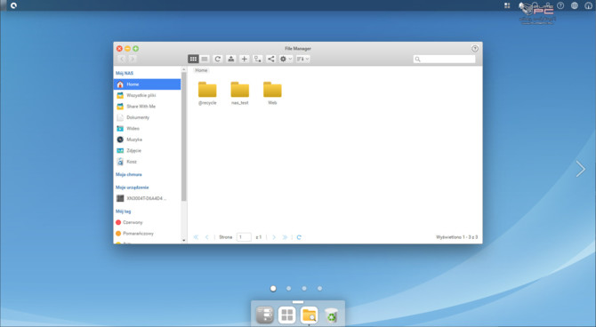Click the Home breadcrumb
Image resolution: width=596 pixels, height=327 pixels.
pos(201,70)
